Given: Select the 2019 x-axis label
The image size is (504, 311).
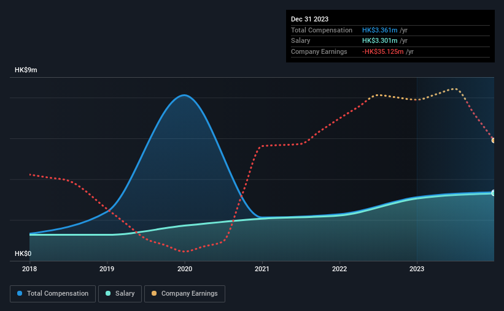Looking at the screenshot, I should pos(107,269).
